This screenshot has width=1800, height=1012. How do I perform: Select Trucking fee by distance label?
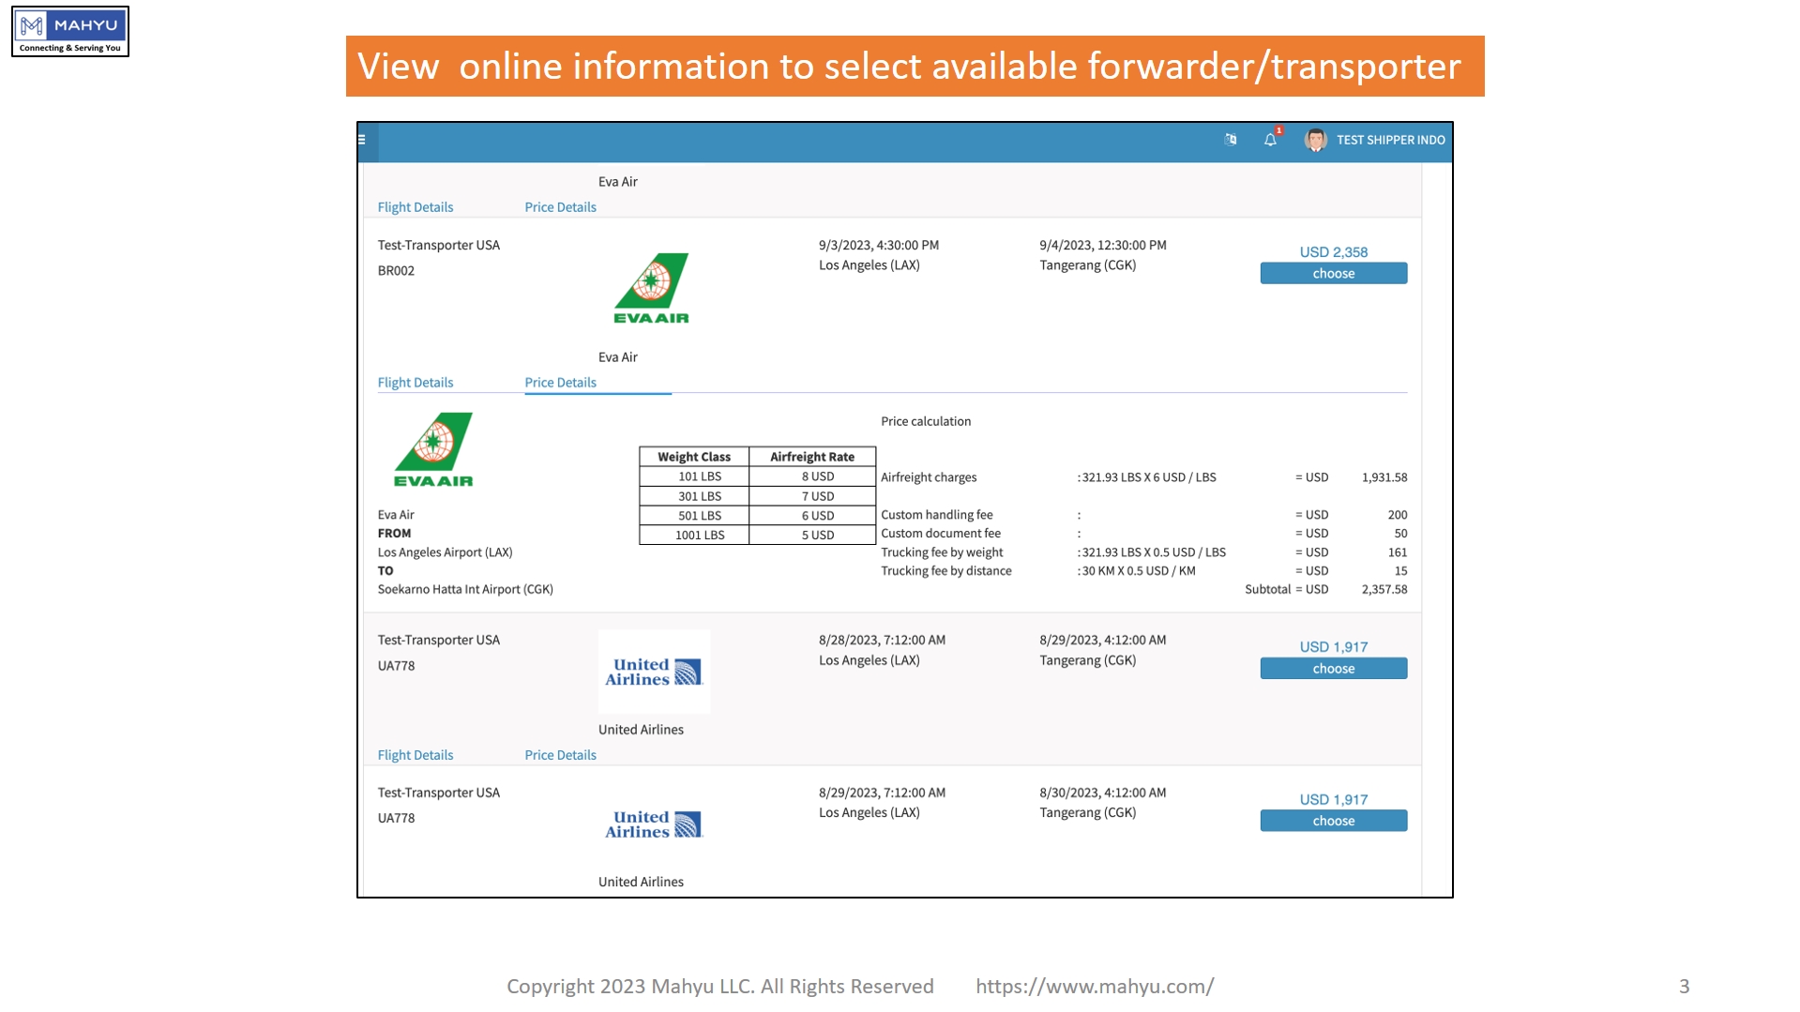pyautogui.click(x=946, y=571)
